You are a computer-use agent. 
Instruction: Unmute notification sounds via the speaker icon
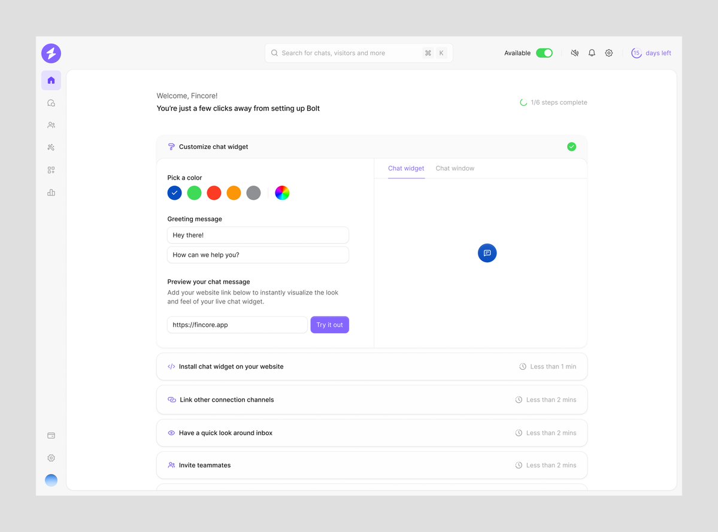(574, 53)
